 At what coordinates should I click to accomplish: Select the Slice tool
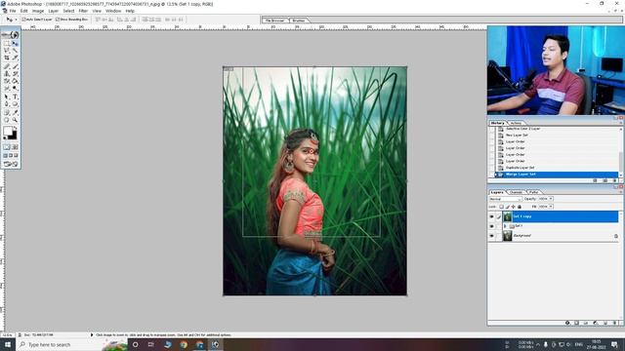pos(15,58)
